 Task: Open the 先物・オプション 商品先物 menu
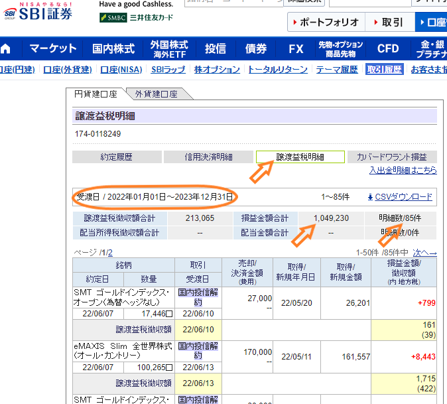341,48
